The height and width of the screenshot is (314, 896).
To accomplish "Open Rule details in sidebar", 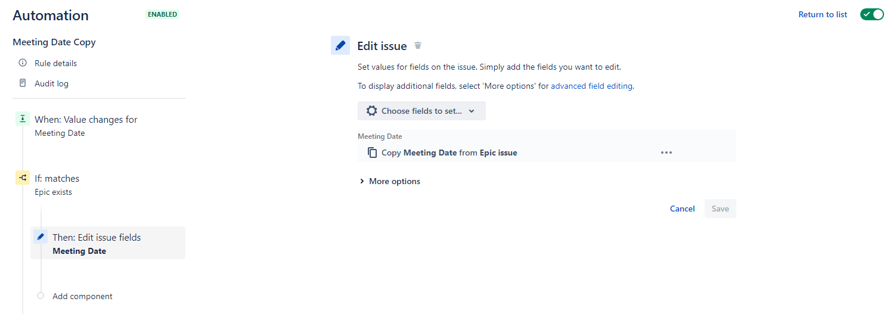I will pyautogui.click(x=55, y=63).
